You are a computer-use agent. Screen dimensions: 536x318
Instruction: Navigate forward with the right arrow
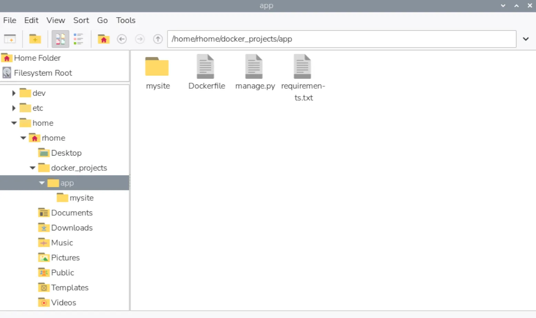point(140,39)
